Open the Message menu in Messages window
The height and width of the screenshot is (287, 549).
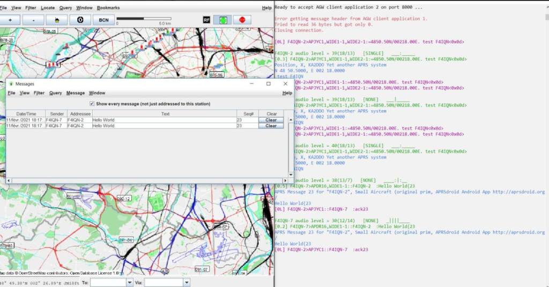click(75, 93)
